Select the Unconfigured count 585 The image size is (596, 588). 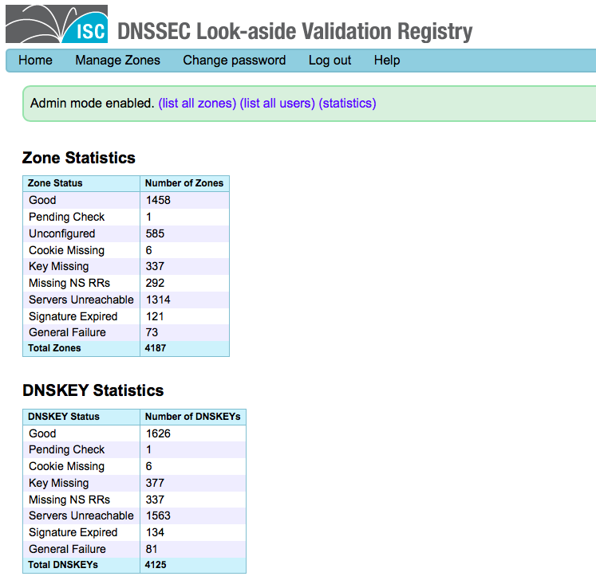[x=155, y=233]
